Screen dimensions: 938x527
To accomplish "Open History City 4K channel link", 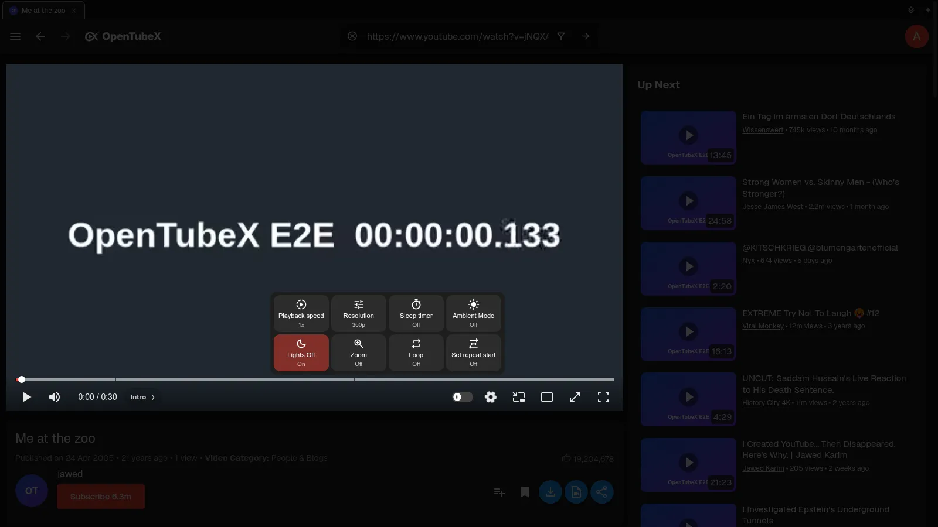I will pos(766,403).
